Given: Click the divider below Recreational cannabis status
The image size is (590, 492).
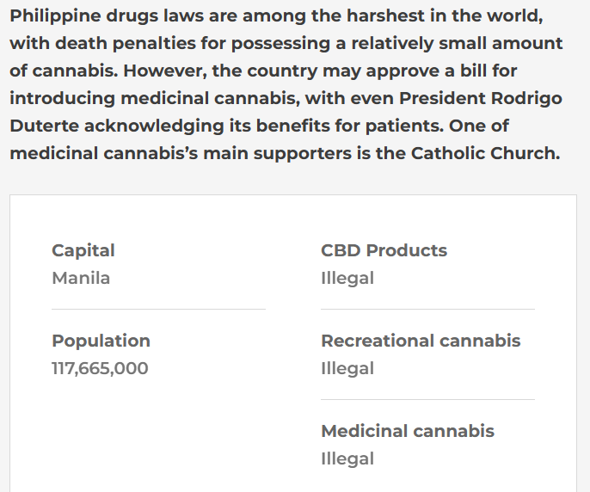Looking at the screenshot, I should coord(427,399).
